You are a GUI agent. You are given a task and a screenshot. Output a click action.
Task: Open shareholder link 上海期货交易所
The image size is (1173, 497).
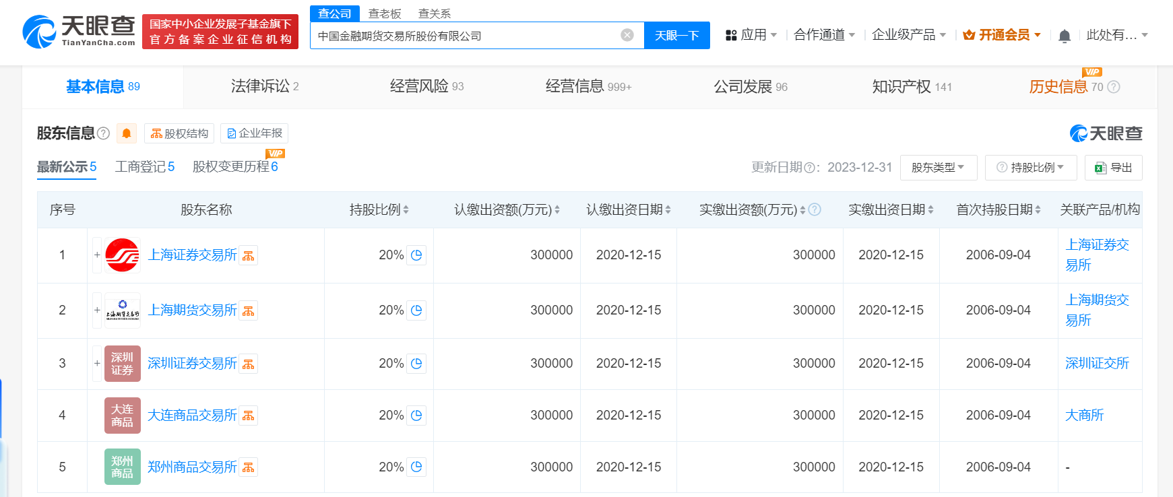[x=192, y=310]
